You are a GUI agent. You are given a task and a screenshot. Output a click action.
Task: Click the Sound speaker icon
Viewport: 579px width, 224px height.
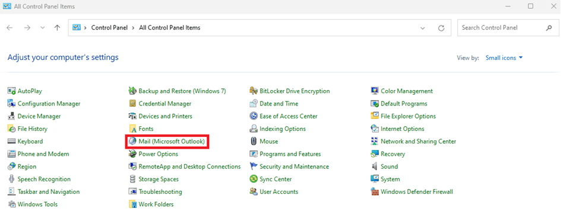coord(375,167)
